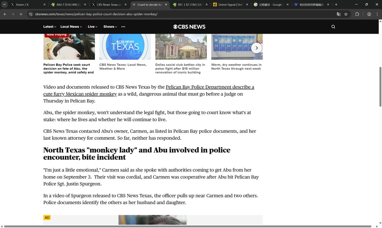Click the yellow AD label
382x228 pixels.
(x=47, y=217)
